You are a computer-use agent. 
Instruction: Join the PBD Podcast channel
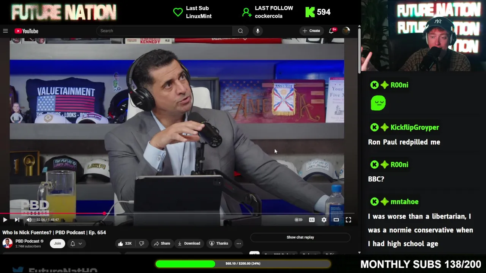coord(57,243)
